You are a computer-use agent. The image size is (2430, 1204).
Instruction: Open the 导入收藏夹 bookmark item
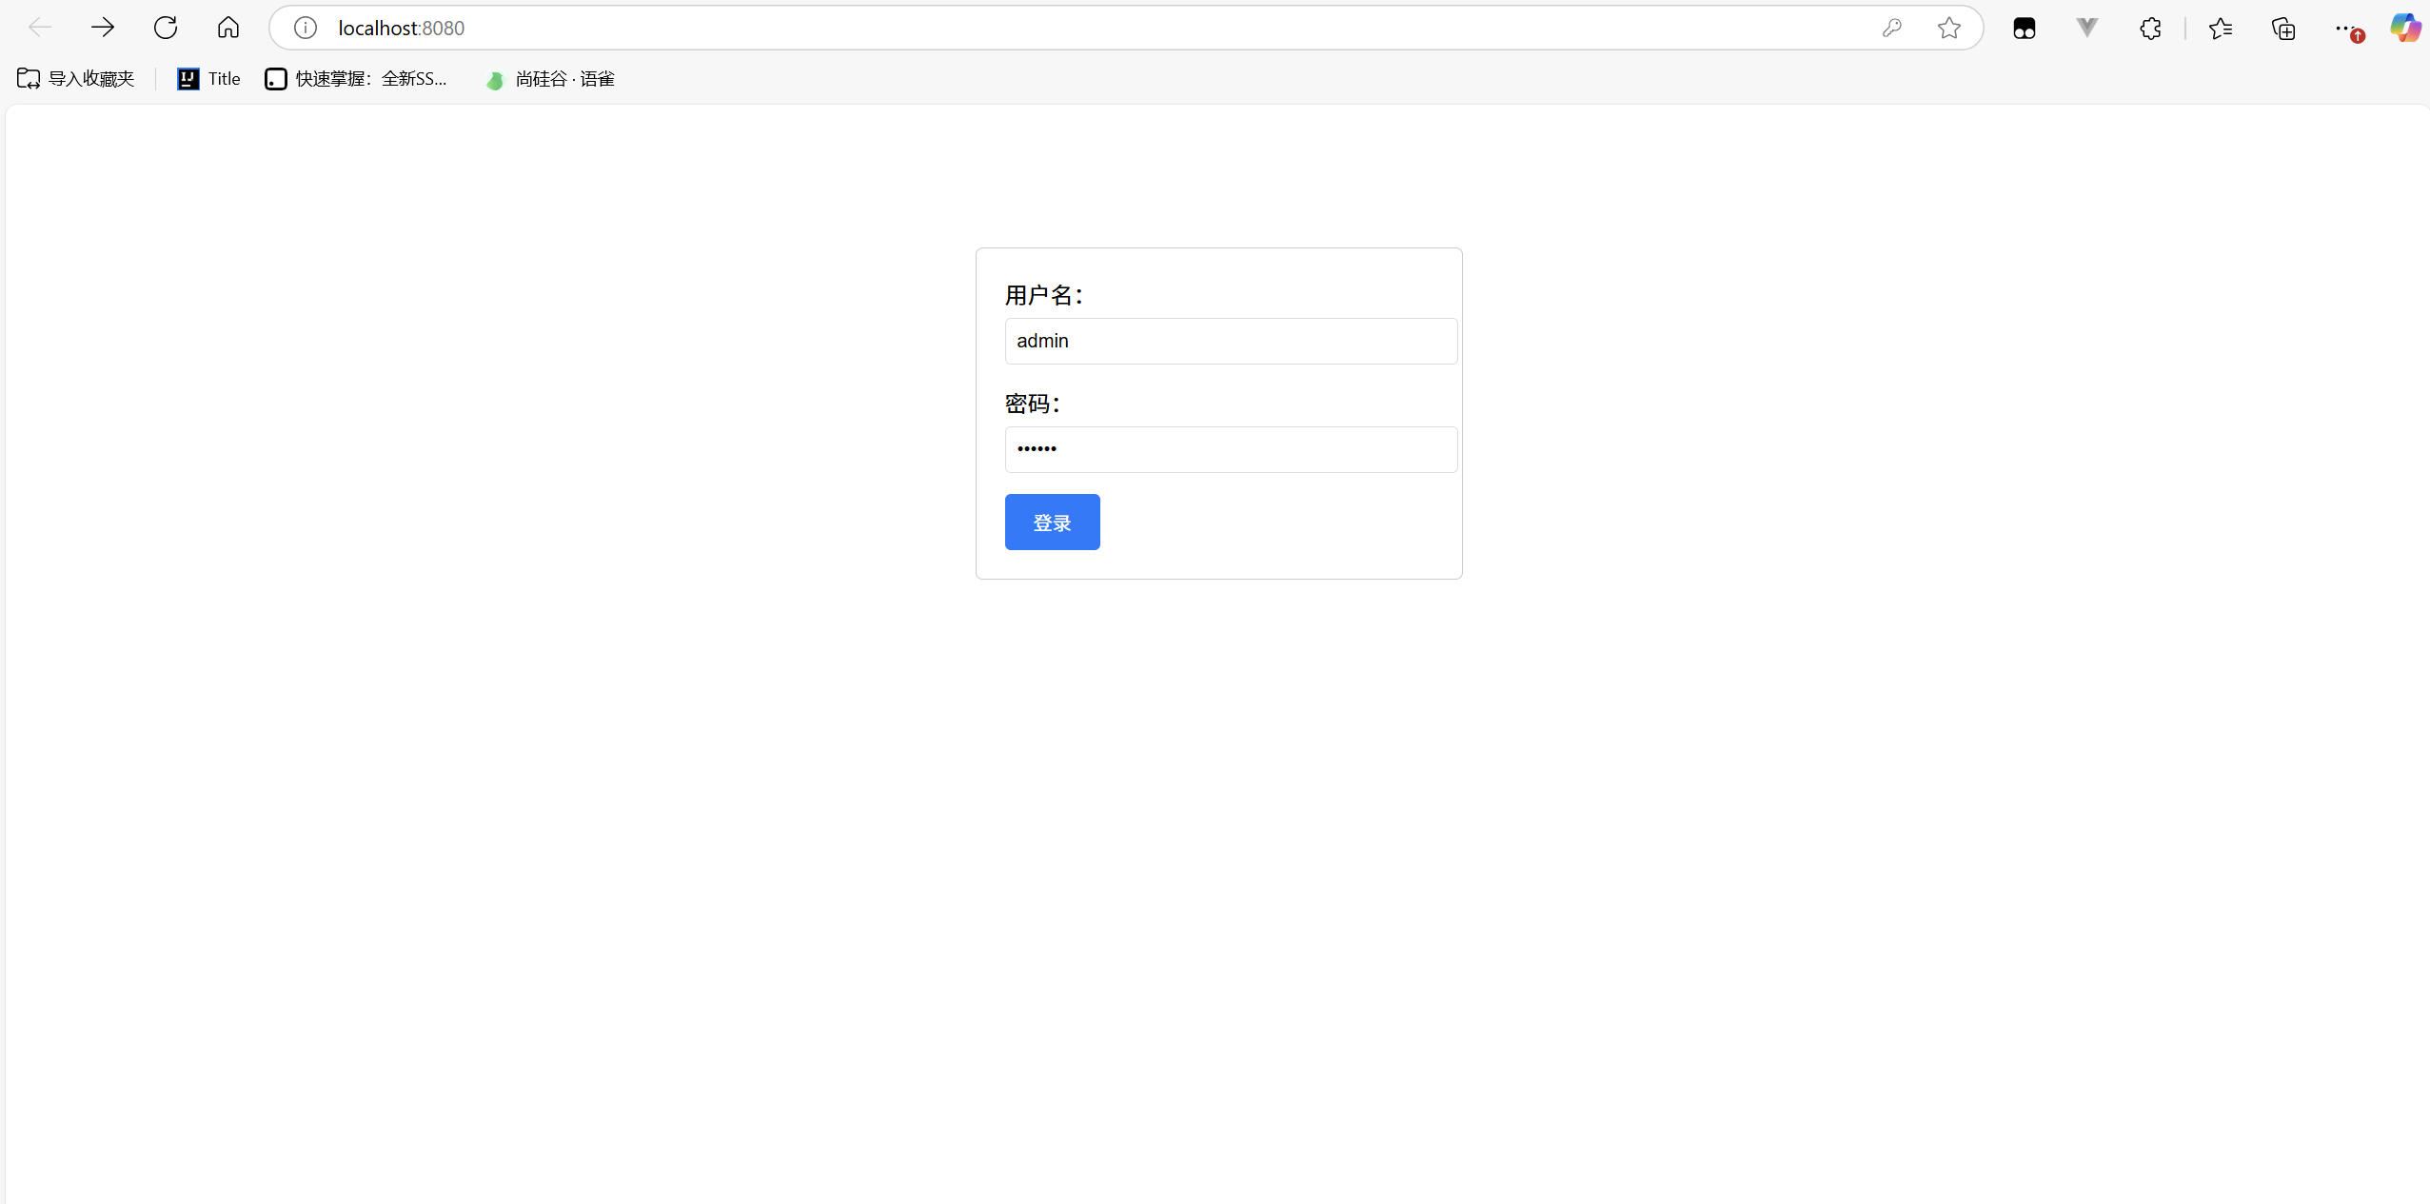pyautogui.click(x=76, y=79)
